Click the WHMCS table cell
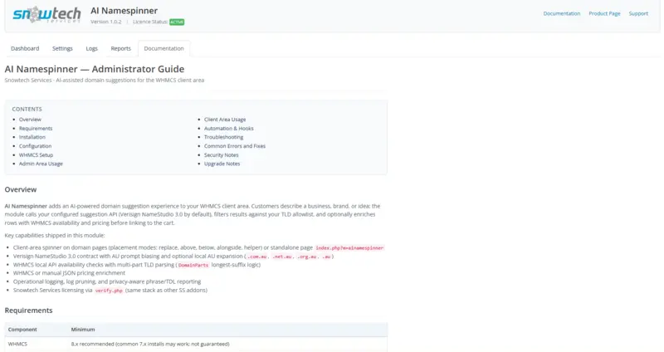 pyautogui.click(x=17, y=344)
